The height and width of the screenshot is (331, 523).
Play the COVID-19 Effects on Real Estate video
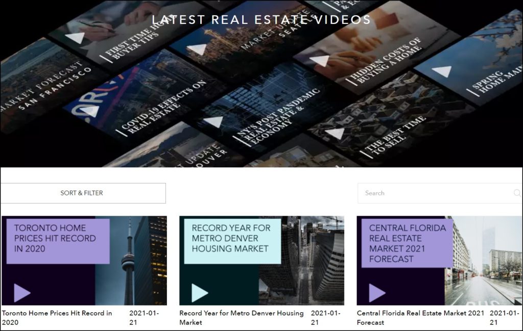pyautogui.click(x=90, y=111)
